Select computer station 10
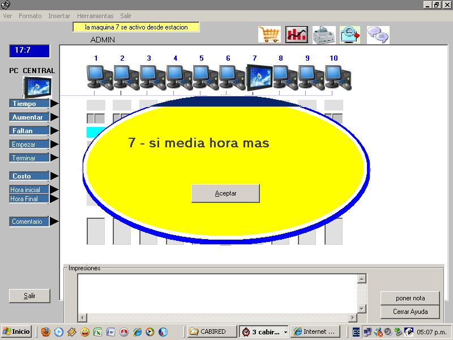This screenshot has width=453, height=340. coord(337,78)
